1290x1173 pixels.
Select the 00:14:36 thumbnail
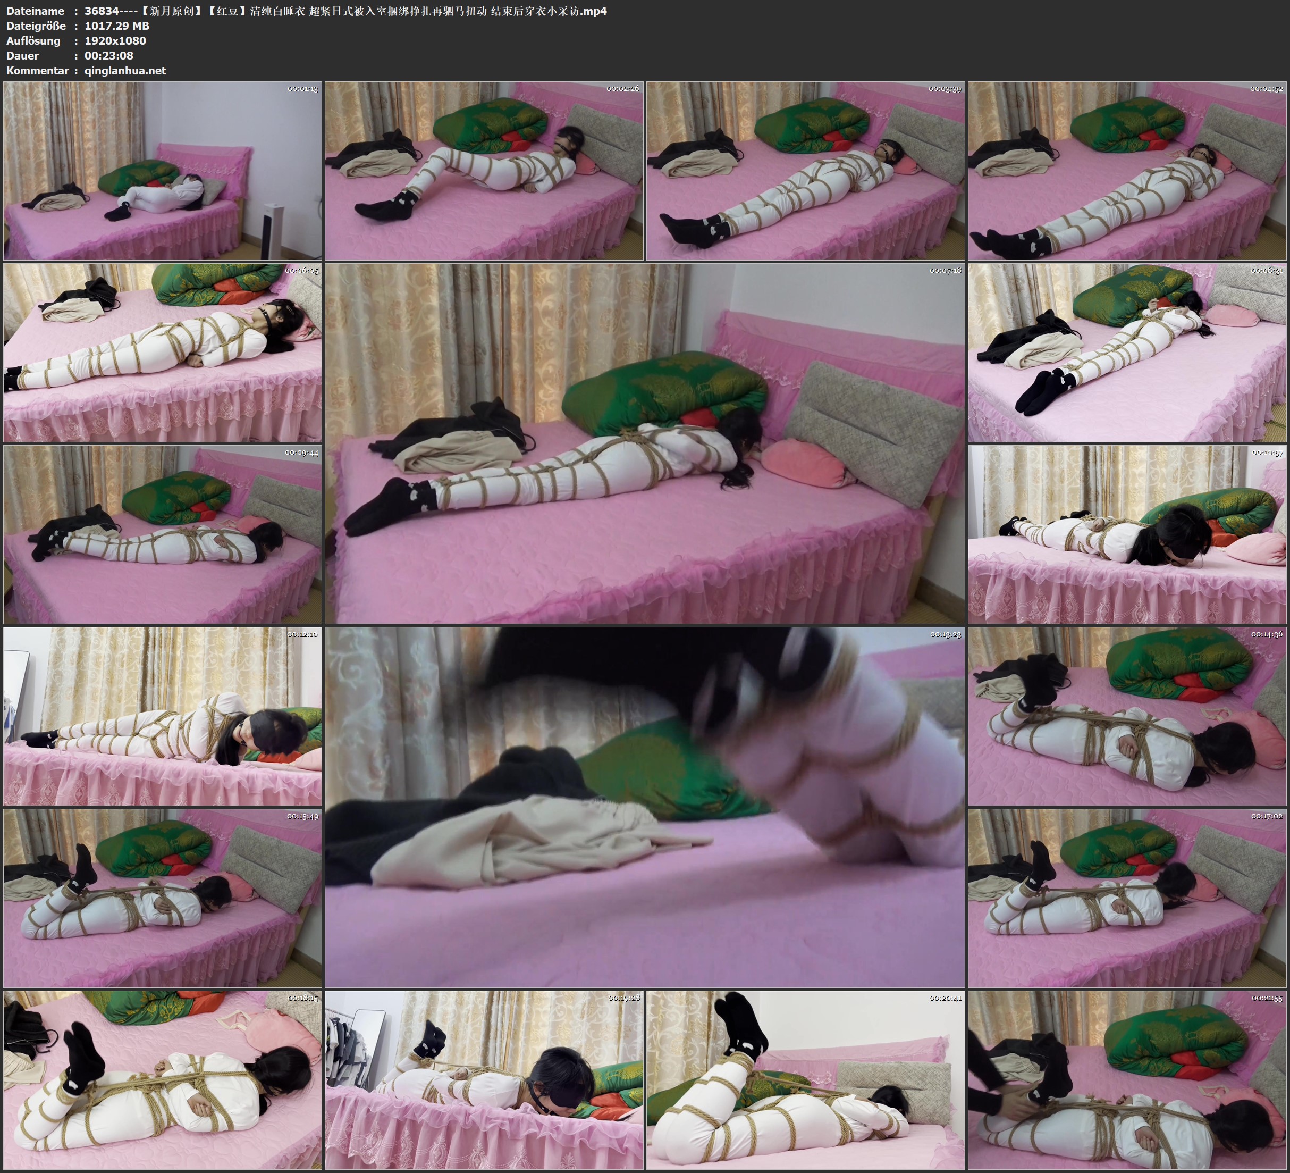point(1127,716)
